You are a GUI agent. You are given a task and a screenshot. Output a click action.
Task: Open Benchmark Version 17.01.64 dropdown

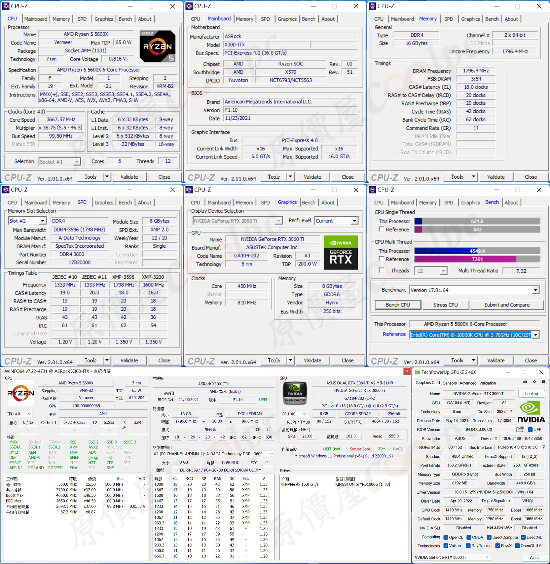point(474,290)
